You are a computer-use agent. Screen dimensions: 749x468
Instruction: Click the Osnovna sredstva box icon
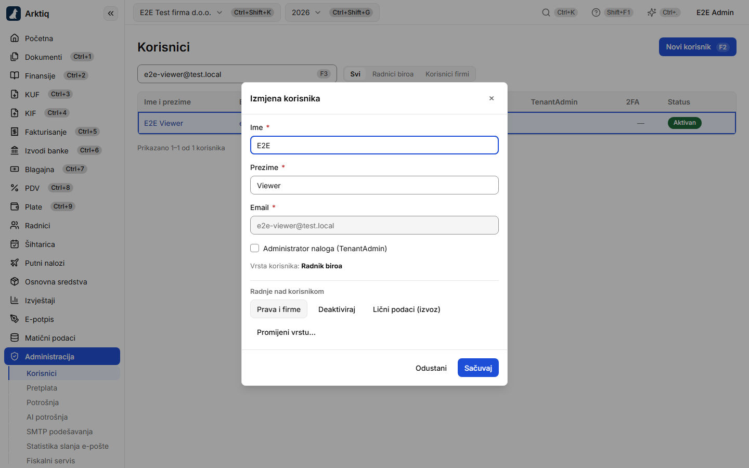coord(15,281)
